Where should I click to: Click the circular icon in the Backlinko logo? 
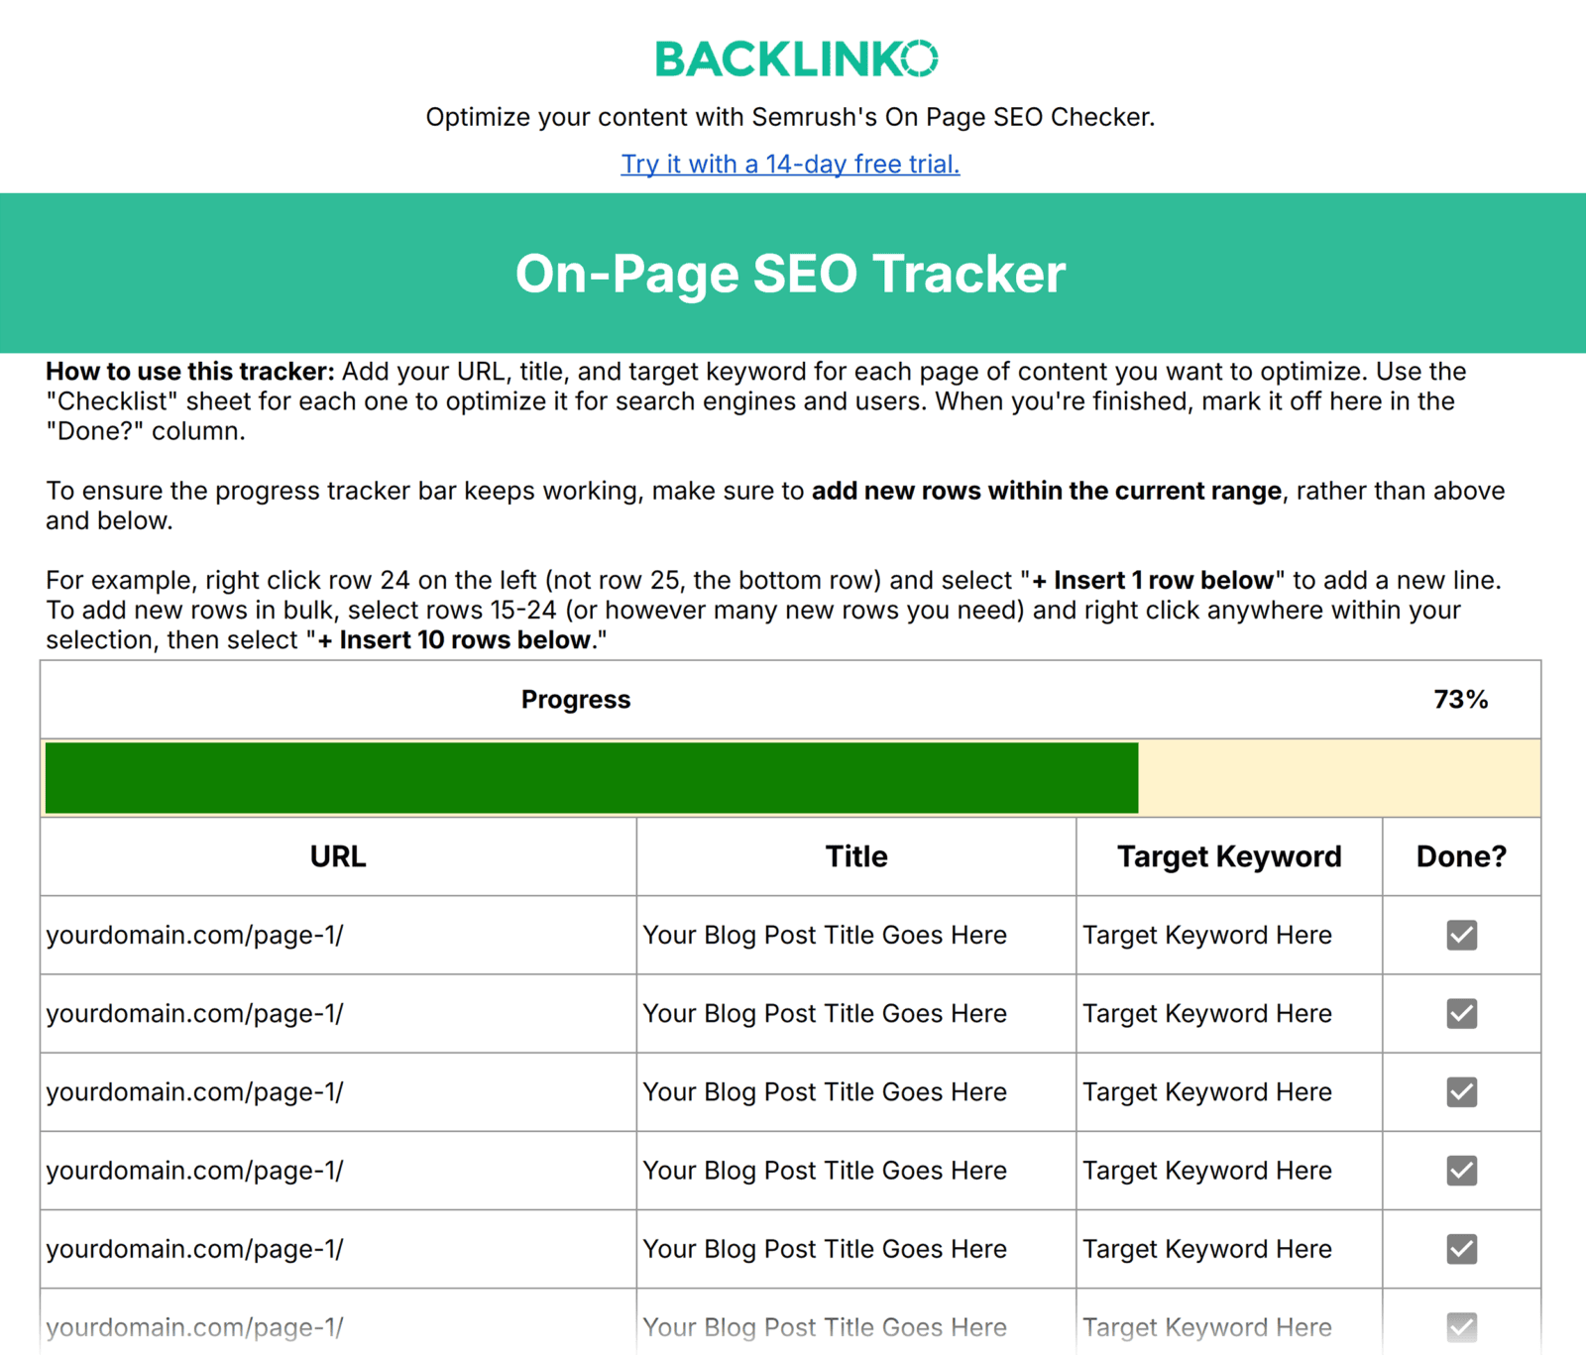(922, 57)
